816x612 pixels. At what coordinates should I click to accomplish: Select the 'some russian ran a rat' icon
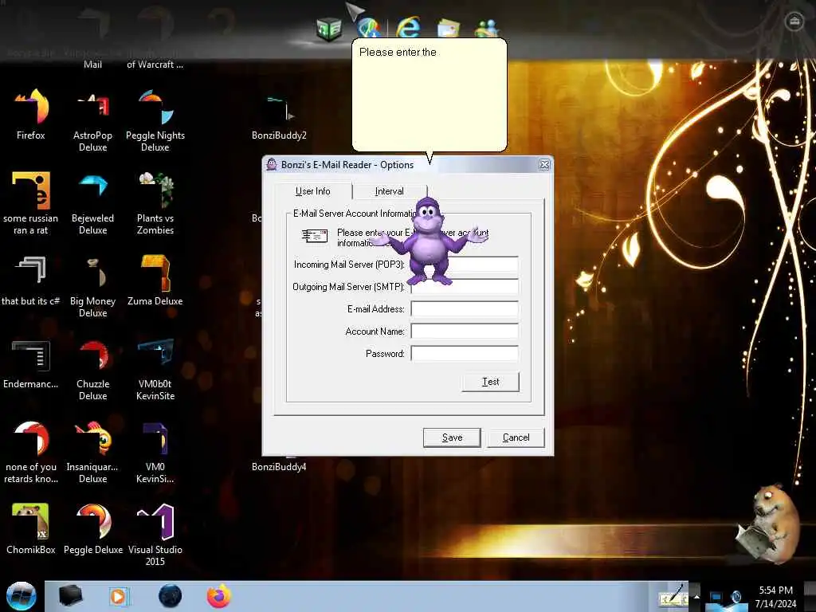pyautogui.click(x=31, y=203)
